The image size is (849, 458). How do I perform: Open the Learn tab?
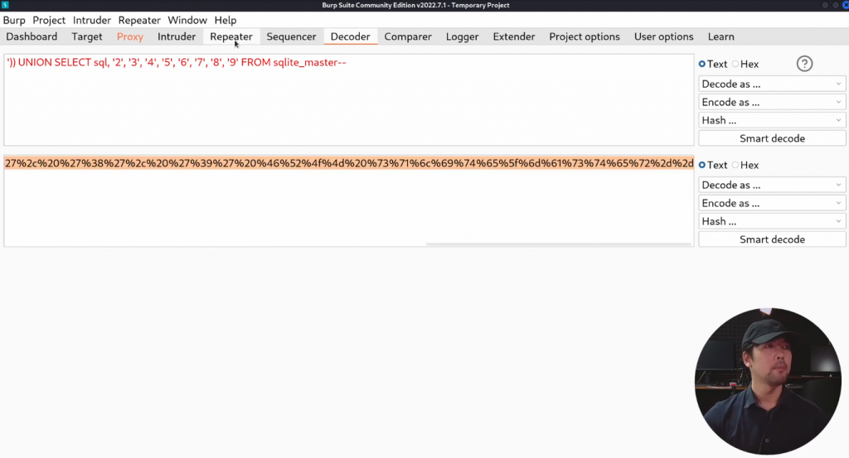(x=721, y=36)
